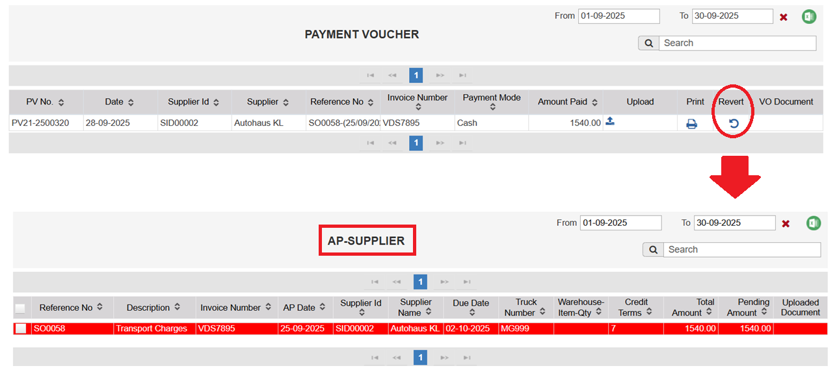Go to last page above AP-Supplier table
Image resolution: width=837 pixels, height=368 pixels.
(467, 282)
